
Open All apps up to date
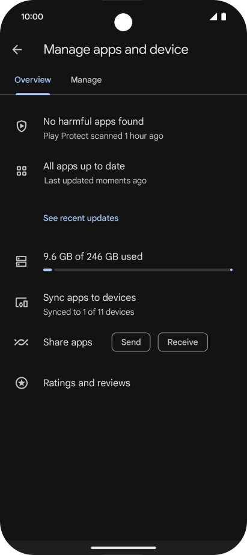coord(123,173)
